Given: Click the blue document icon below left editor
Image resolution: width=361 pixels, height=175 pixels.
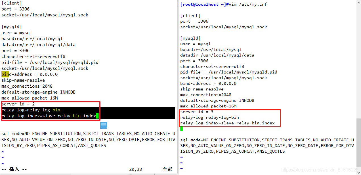Looking at the screenshot, I should coord(104,125).
